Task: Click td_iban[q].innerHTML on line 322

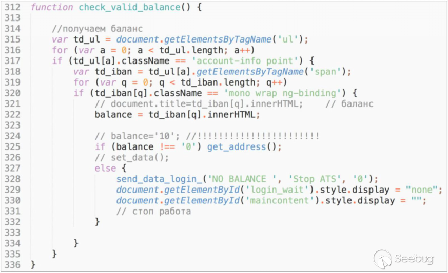Action: click(x=202, y=114)
